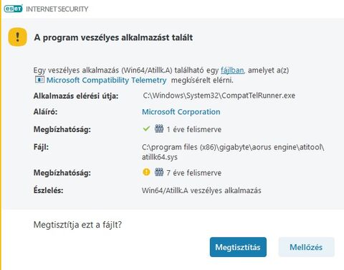This screenshot has width=344, height=270.
Task: Click the users icon beside 1 éve felismerve
Action: click(159, 129)
